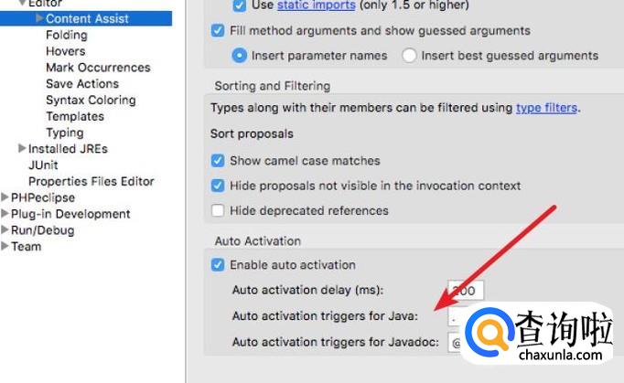Toggle Show camel case matches checkbox
624x383 pixels.
218,160
